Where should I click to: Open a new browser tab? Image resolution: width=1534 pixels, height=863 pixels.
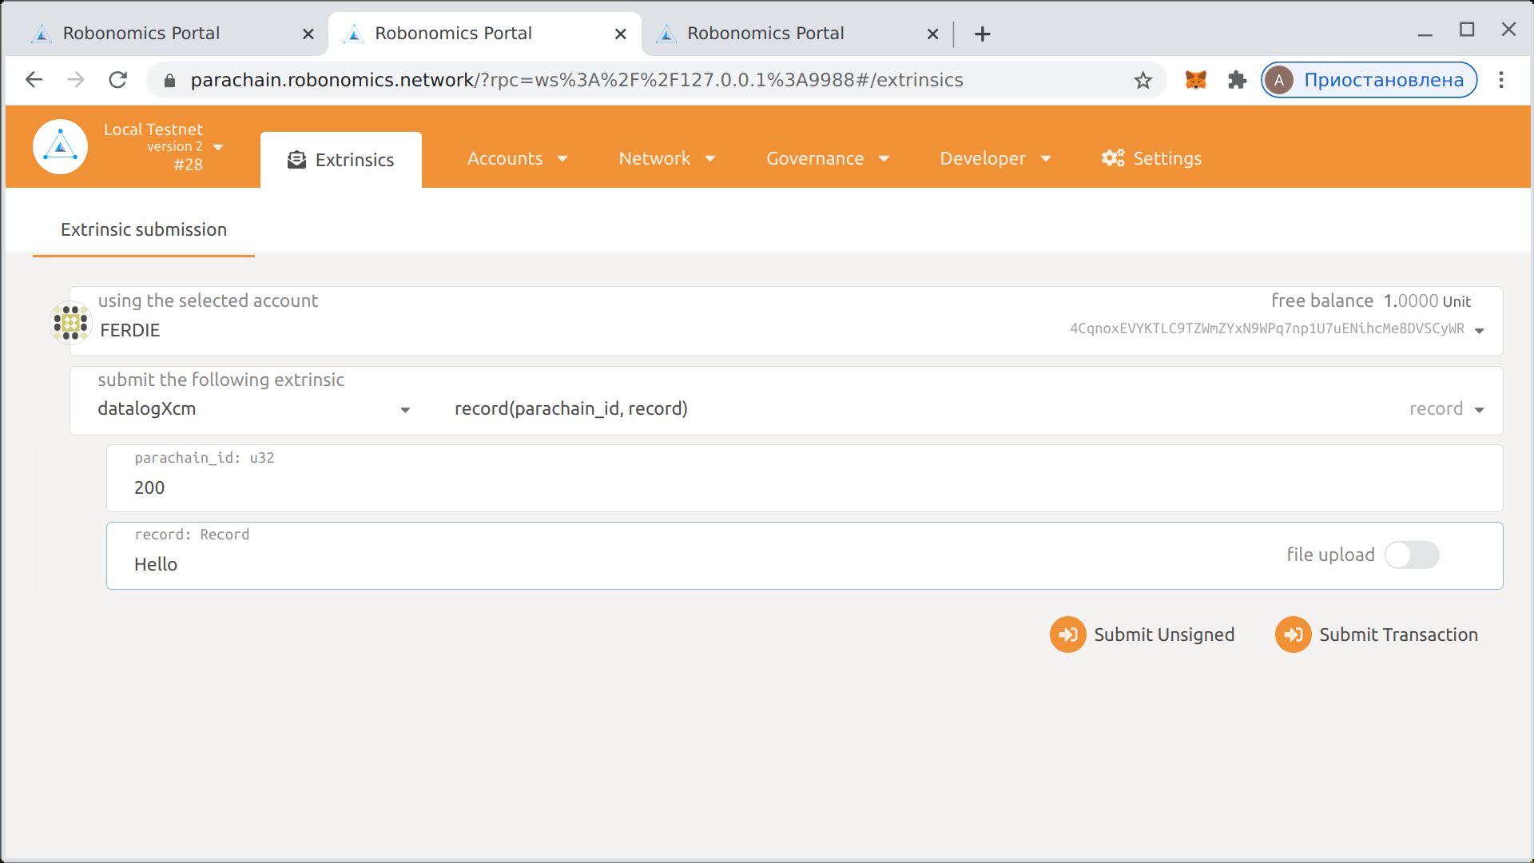point(983,34)
